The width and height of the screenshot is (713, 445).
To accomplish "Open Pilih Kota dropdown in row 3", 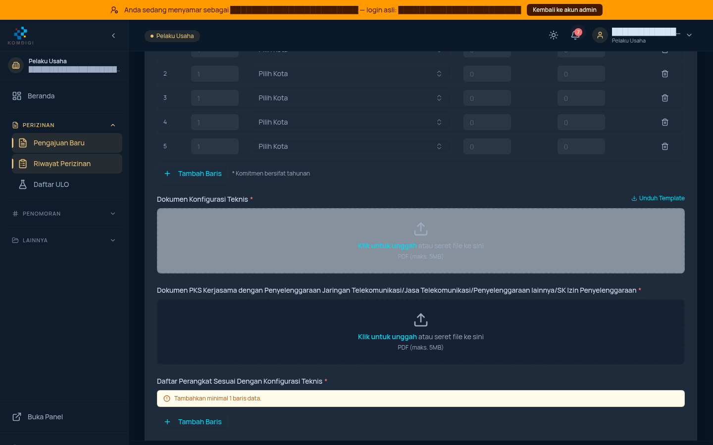I will [x=351, y=98].
